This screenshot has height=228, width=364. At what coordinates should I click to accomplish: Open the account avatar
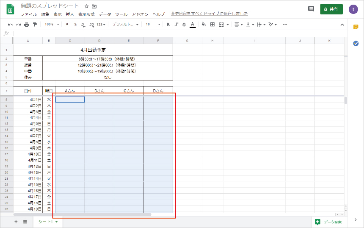pos(353,9)
